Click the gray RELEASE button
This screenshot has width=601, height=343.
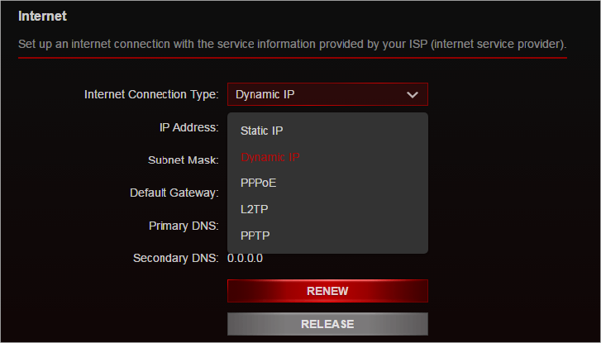point(327,324)
